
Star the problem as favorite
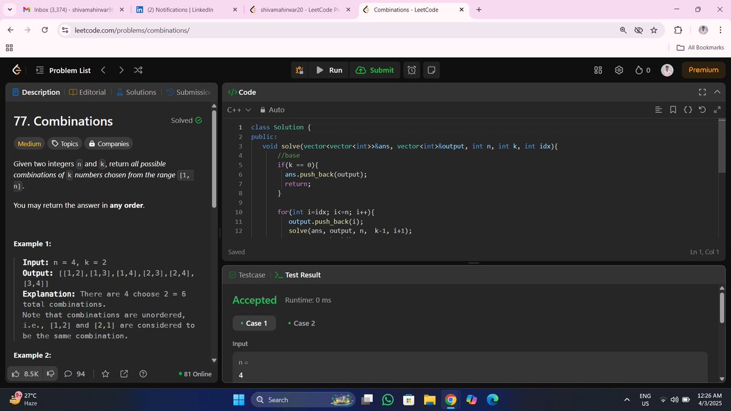pyautogui.click(x=105, y=374)
